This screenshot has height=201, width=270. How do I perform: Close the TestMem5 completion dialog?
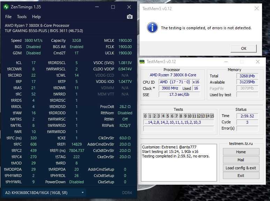pos(256,8)
